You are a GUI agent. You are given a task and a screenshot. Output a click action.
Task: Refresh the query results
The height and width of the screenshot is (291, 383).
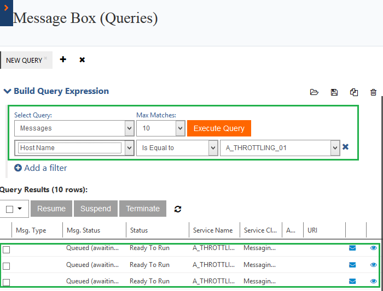(177, 209)
